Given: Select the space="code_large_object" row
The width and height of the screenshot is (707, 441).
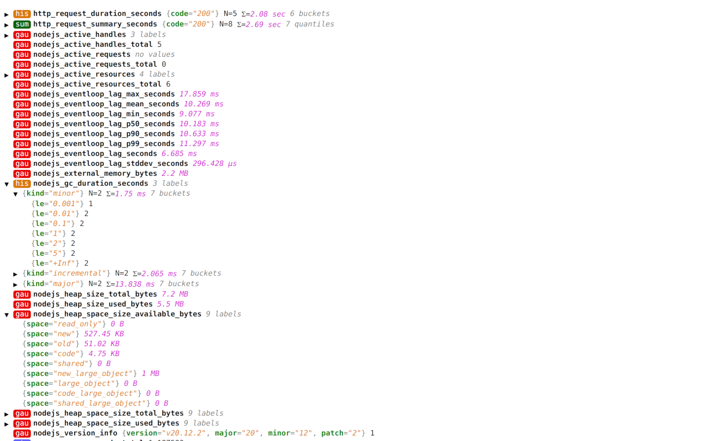Looking at the screenshot, I should click(91, 394).
